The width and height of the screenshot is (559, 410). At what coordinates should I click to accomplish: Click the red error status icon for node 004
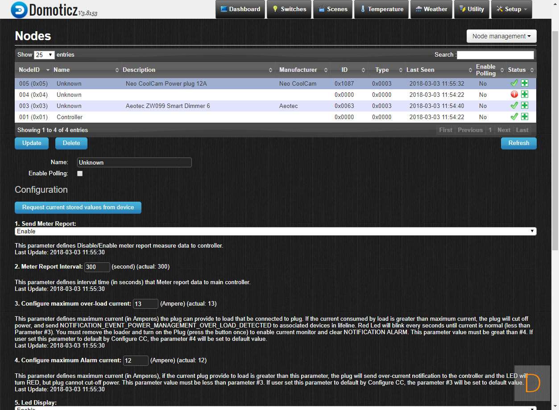click(514, 95)
